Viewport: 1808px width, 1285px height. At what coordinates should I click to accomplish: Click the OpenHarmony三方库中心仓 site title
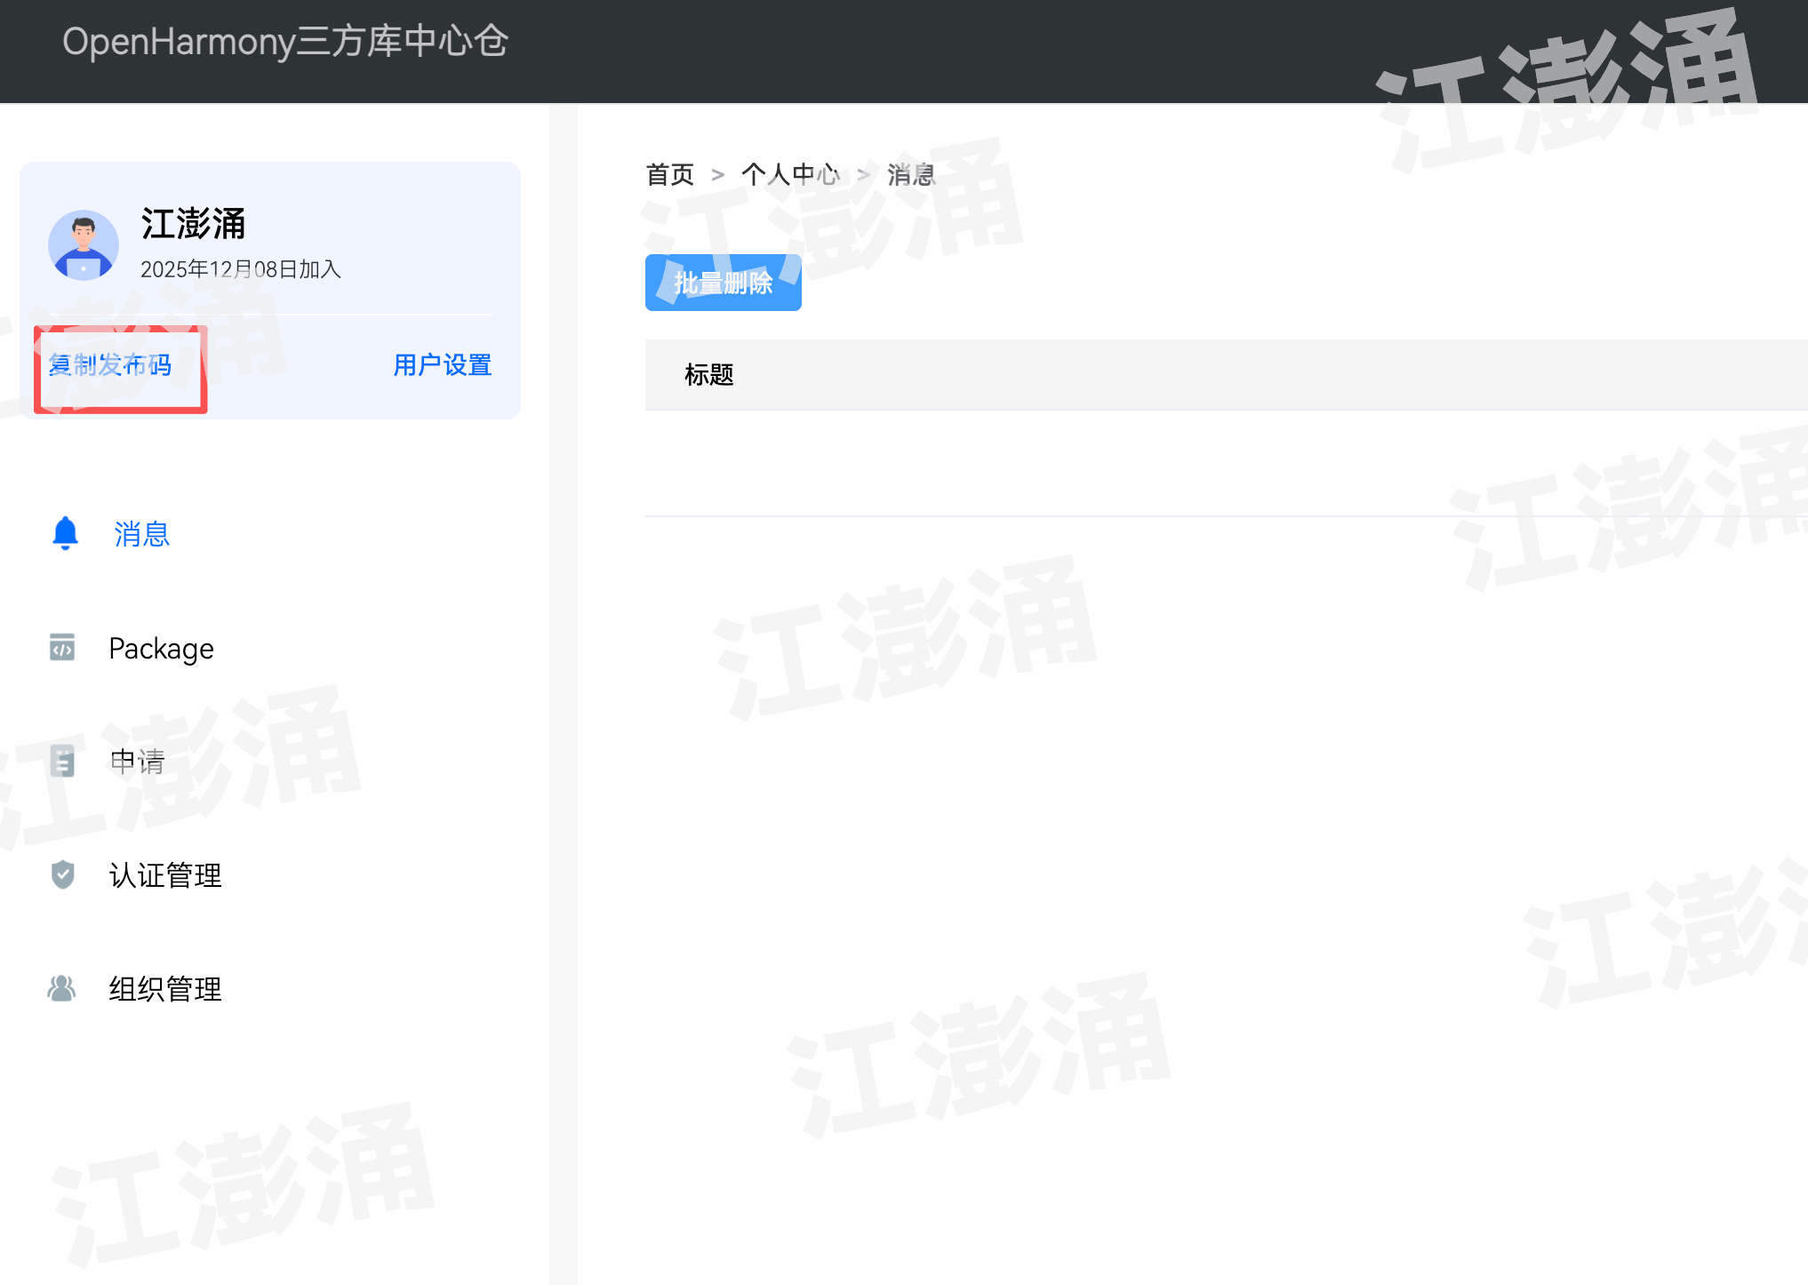(x=284, y=42)
